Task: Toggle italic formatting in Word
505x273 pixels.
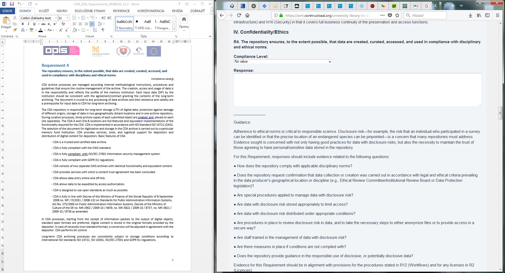Action: [x=28, y=24]
